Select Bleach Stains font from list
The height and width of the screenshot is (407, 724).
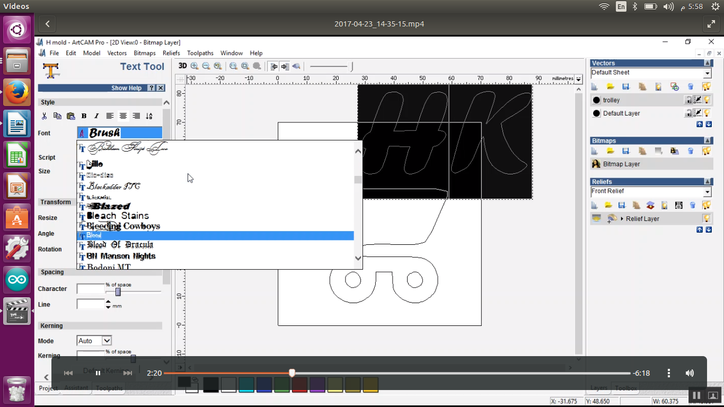[118, 216]
